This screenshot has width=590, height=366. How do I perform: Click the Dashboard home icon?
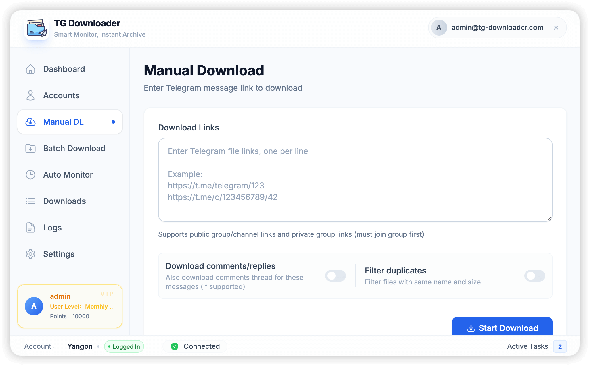click(30, 69)
